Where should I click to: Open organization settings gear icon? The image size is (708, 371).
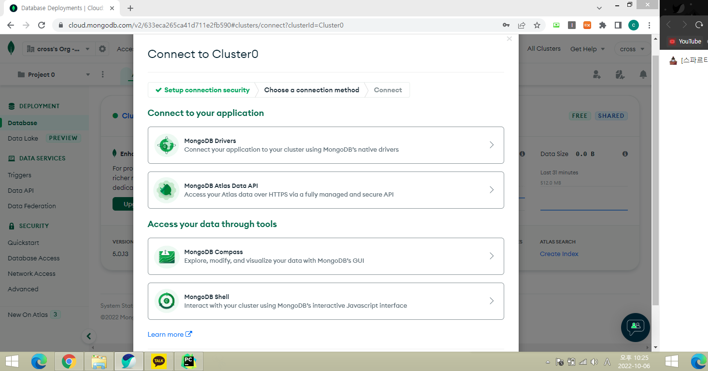click(x=102, y=49)
